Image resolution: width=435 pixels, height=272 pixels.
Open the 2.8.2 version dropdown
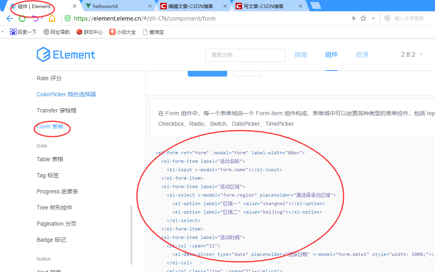pyautogui.click(x=412, y=55)
